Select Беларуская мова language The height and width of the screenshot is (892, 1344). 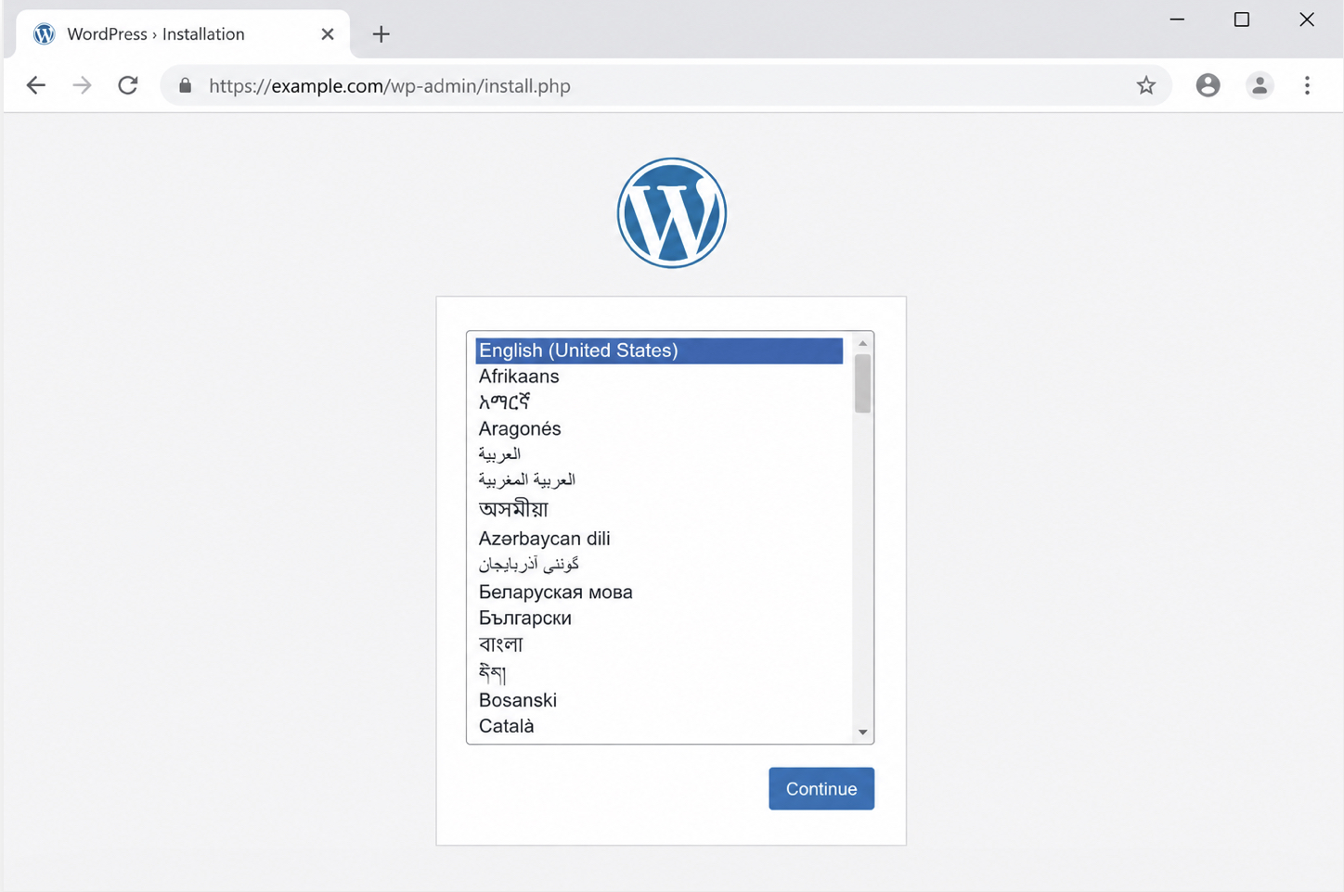point(659,592)
